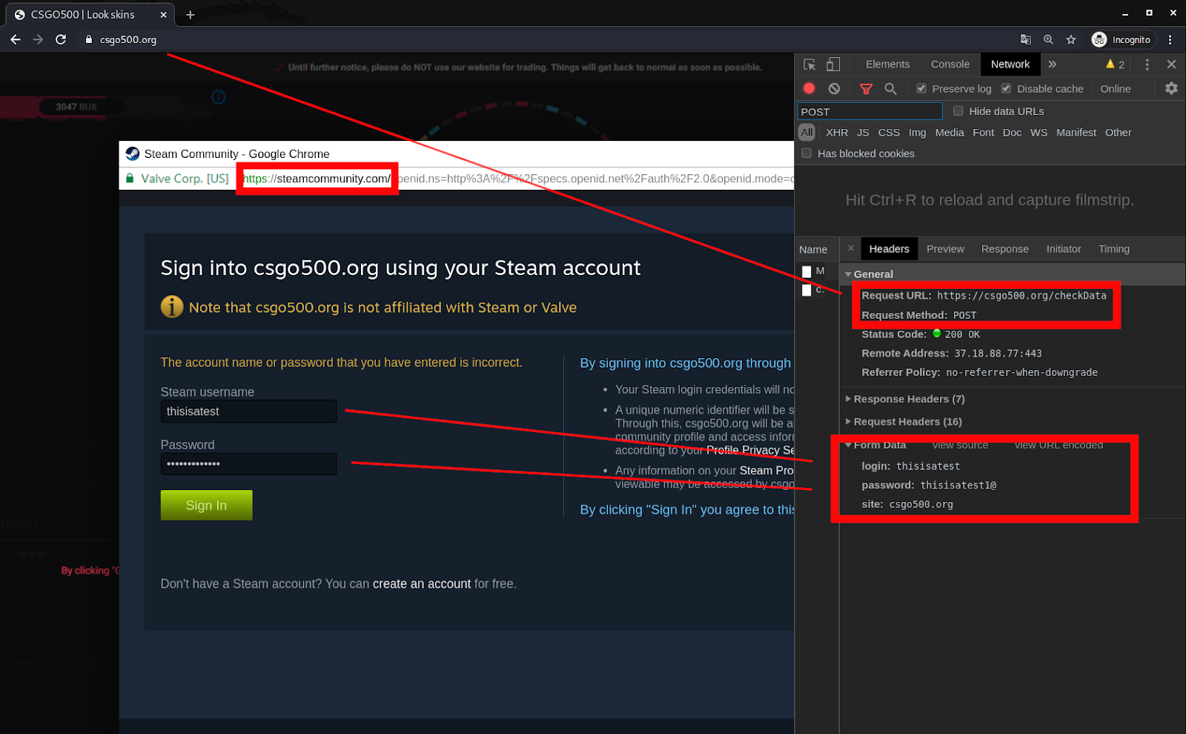The width and height of the screenshot is (1186, 734).
Task: Filter requests by CSS type
Action: [889, 133]
